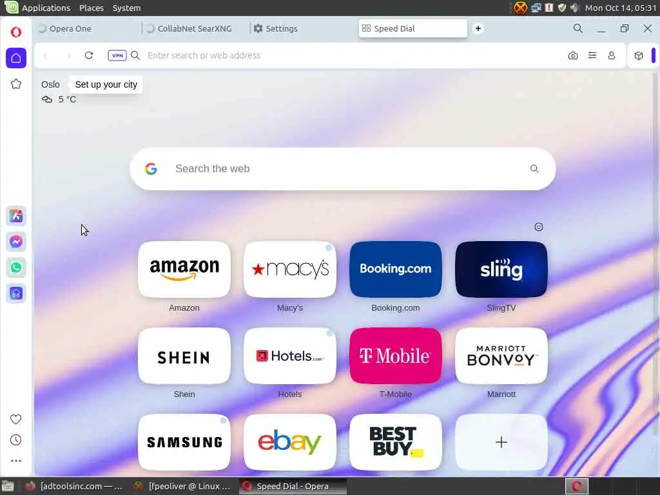Go back using the back arrow

tap(46, 55)
